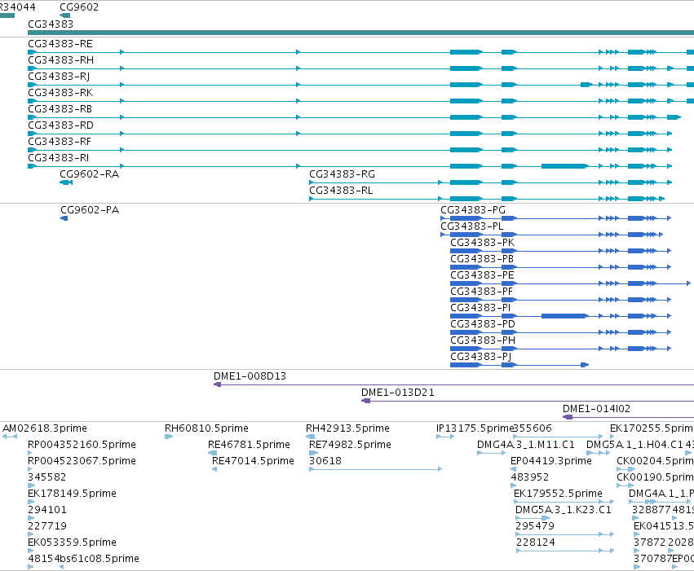Click the RH60810.5prime EST arrow glyph
694x571 pixels.
pos(169,437)
